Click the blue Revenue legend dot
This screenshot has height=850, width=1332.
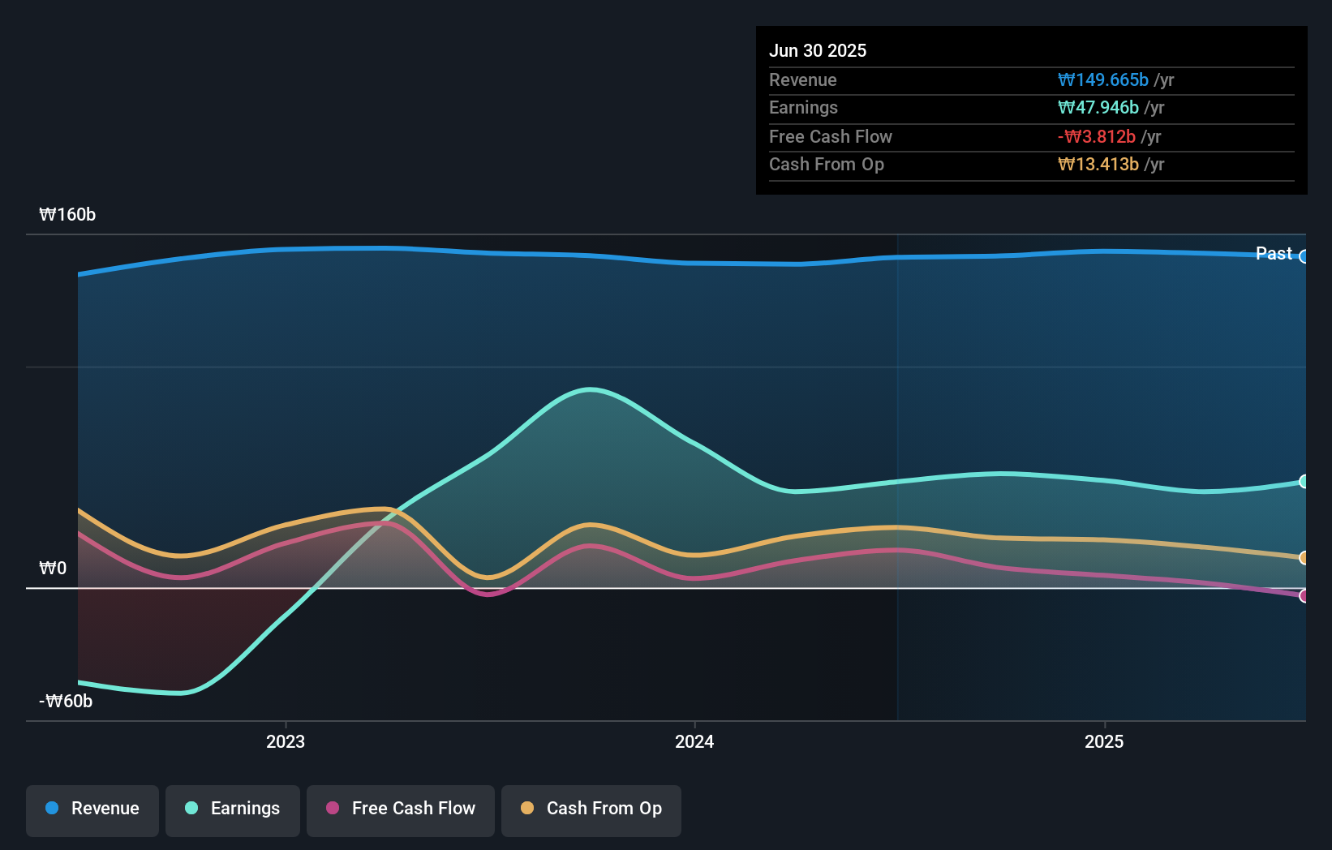(x=52, y=808)
